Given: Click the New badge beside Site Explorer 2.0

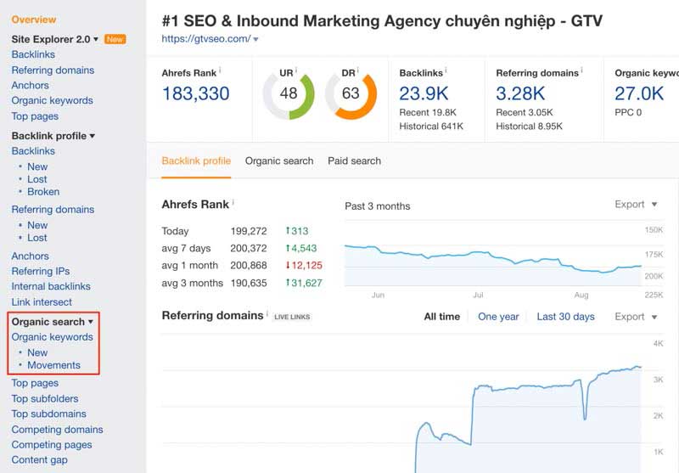Looking at the screenshot, I should coord(115,39).
